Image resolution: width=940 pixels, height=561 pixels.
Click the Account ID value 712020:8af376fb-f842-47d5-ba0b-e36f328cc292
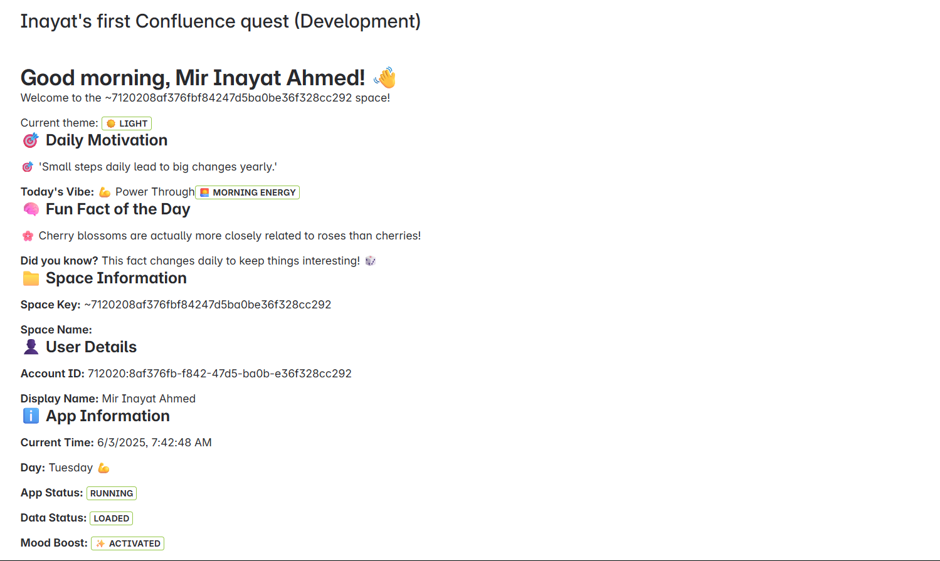pyautogui.click(x=219, y=374)
